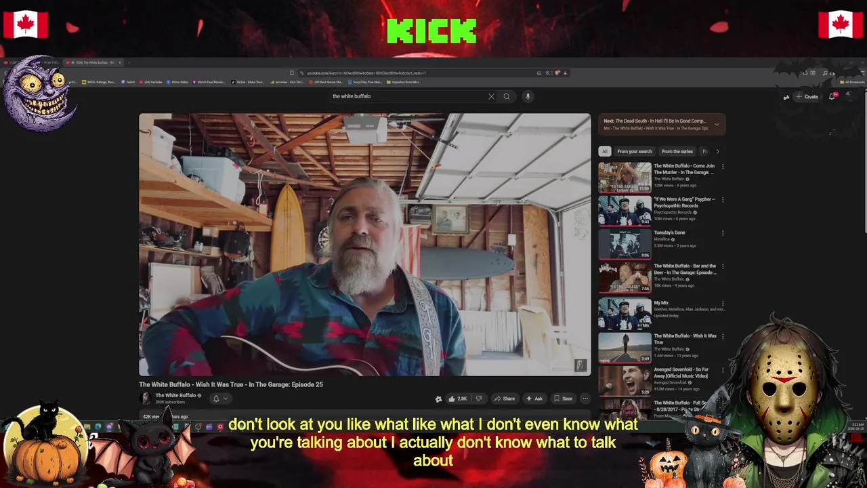This screenshot has width=867, height=488.
Task: Click the Share button under the video
Action: [x=505, y=399]
